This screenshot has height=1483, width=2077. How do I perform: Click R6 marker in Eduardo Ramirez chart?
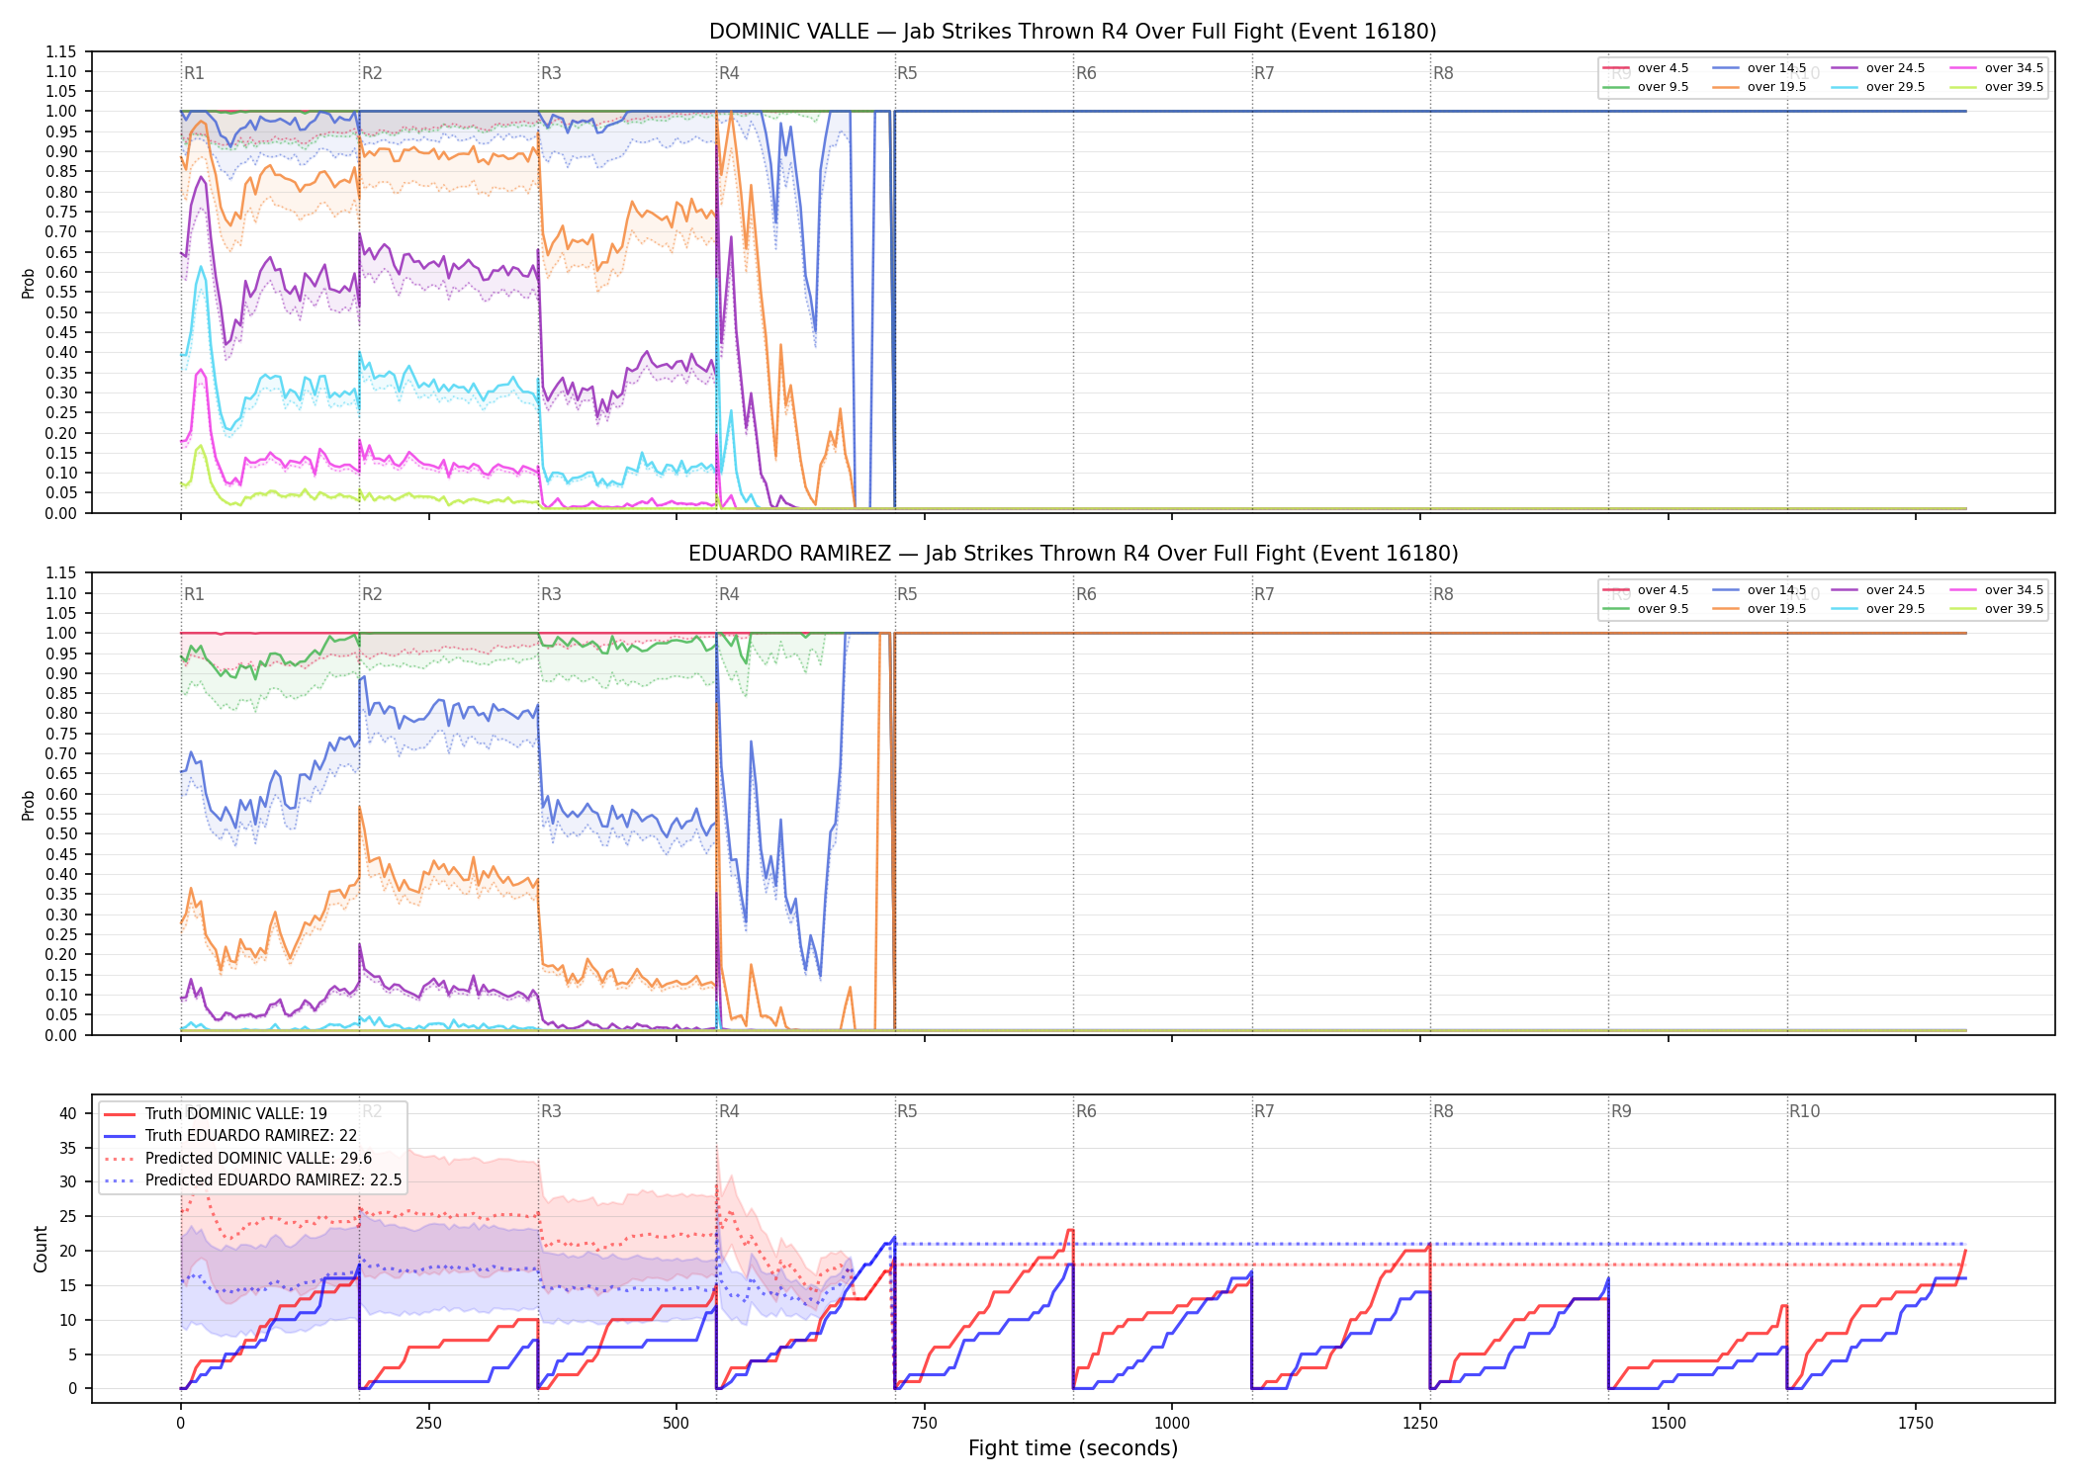point(1086,594)
